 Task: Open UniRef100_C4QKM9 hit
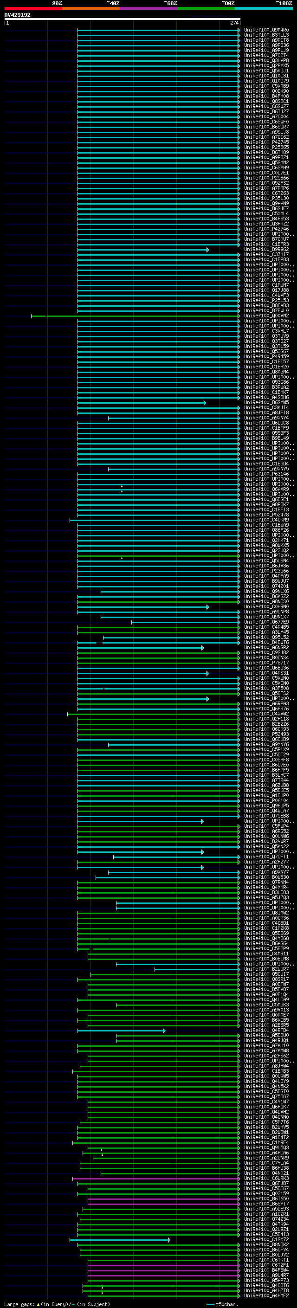(x=266, y=520)
